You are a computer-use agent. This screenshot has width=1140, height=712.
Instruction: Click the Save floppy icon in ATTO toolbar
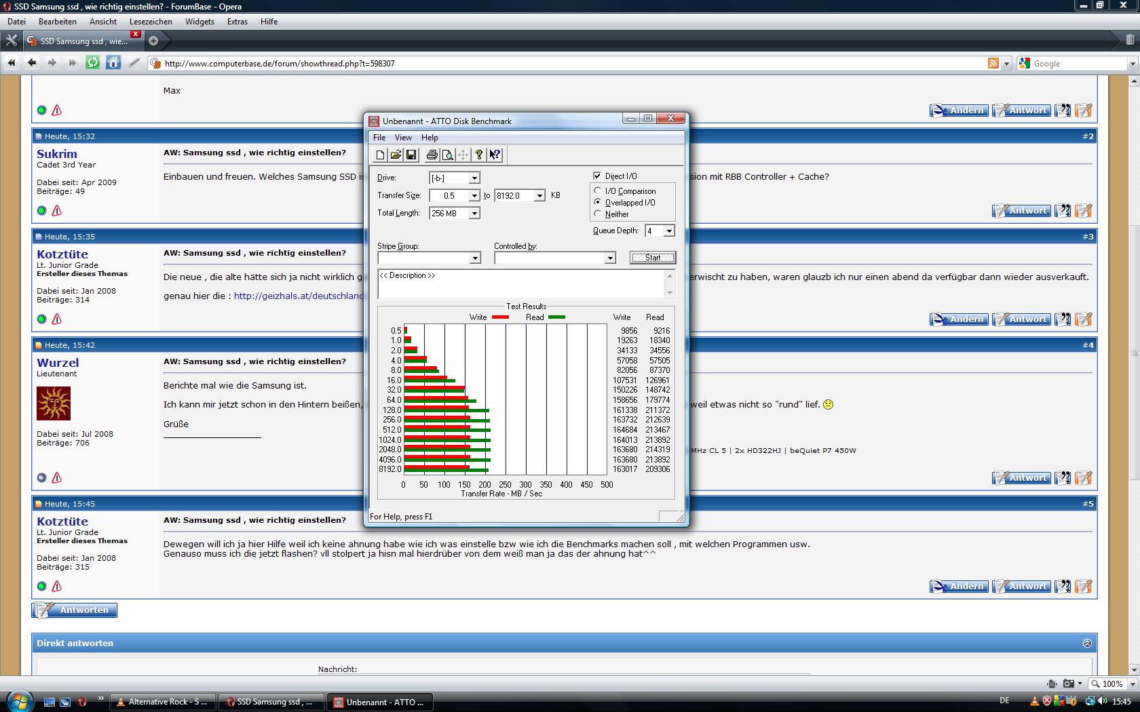(411, 155)
